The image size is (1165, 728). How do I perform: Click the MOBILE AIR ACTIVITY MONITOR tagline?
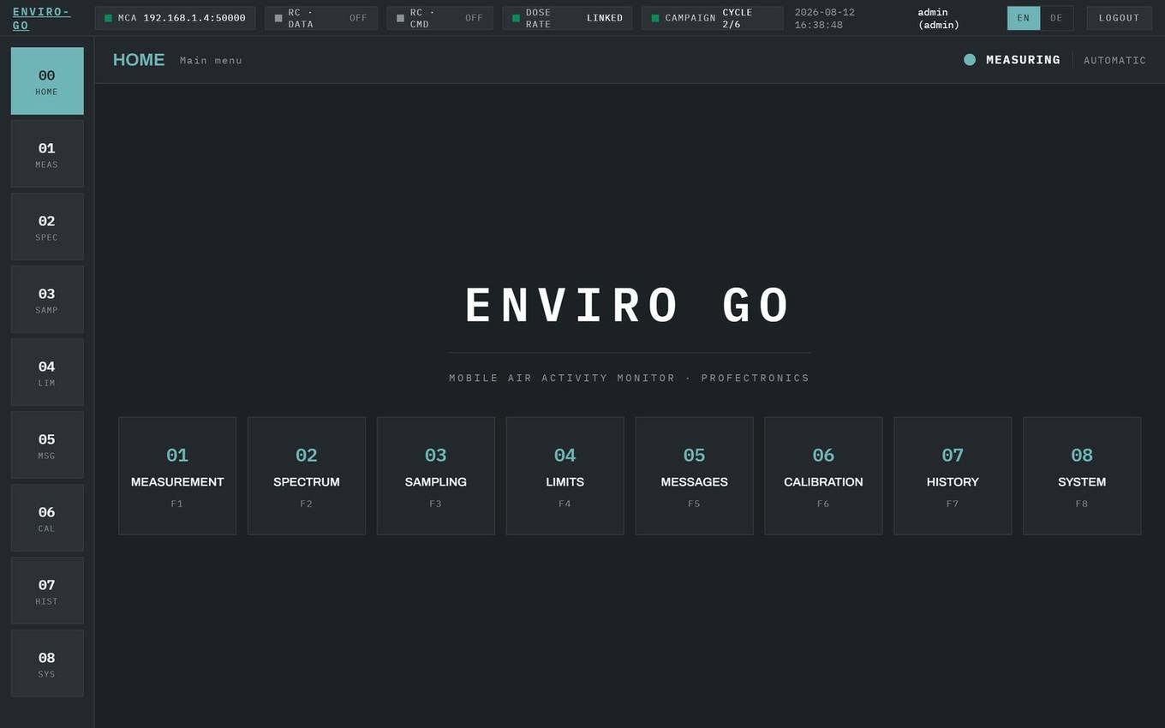[x=630, y=378]
